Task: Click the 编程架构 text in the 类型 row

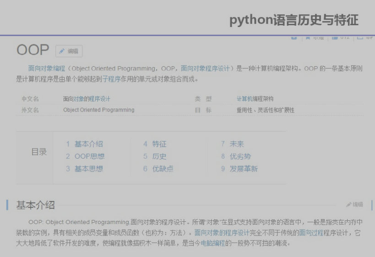Action: point(263,99)
